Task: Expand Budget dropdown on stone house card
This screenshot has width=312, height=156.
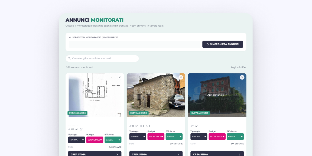Action: (156, 136)
